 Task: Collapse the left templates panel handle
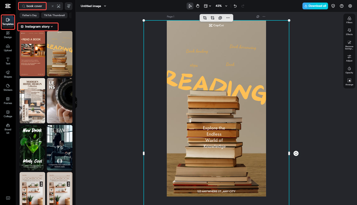tap(76, 102)
